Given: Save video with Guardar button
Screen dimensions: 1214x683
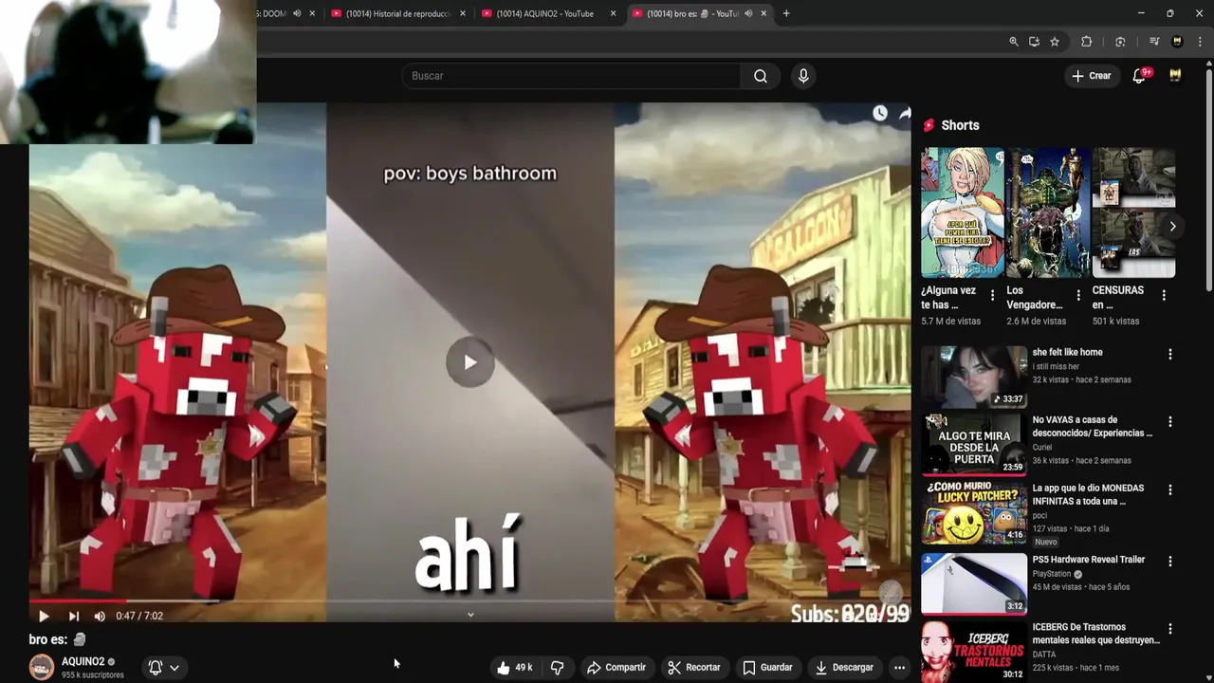Looking at the screenshot, I should pyautogui.click(x=766, y=668).
